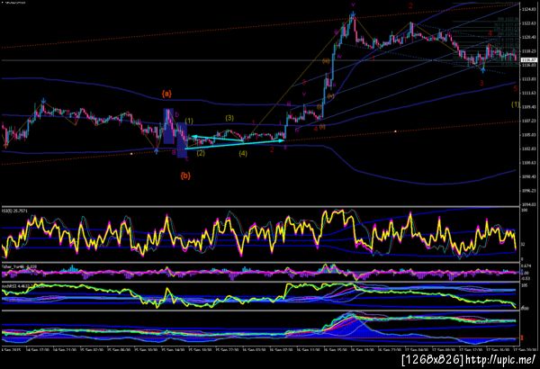Select the orange {a} wave label
This screenshot has height=369, width=540.
[167, 94]
